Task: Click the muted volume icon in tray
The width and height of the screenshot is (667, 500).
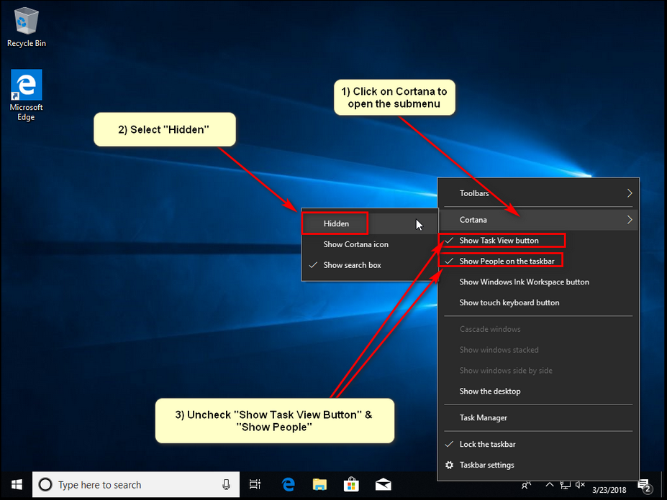Action: pos(580,485)
